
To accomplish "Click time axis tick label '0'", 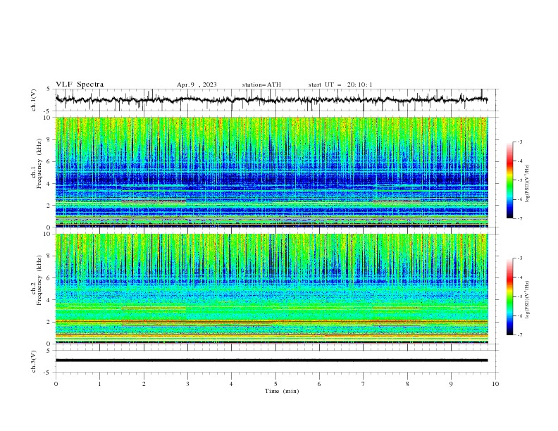I will click(56, 384).
